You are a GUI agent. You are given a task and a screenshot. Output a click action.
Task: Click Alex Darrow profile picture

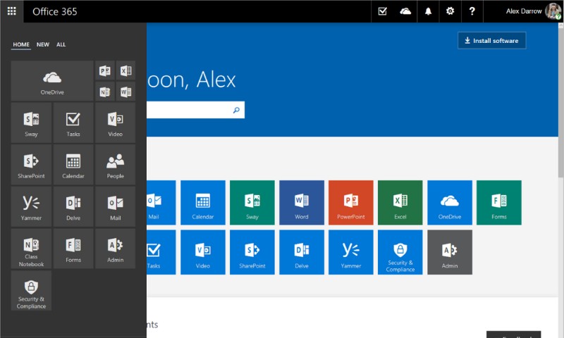[x=553, y=11]
